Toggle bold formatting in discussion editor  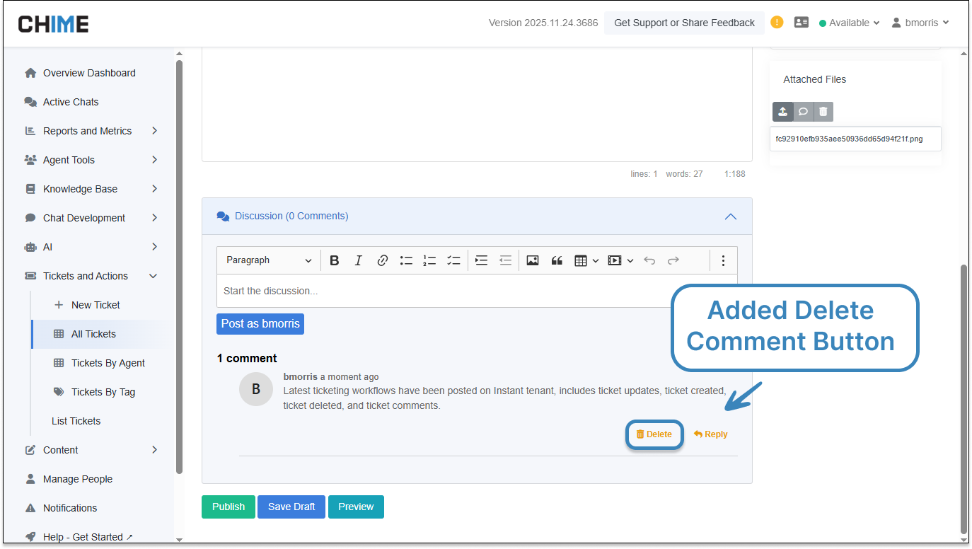tap(335, 260)
